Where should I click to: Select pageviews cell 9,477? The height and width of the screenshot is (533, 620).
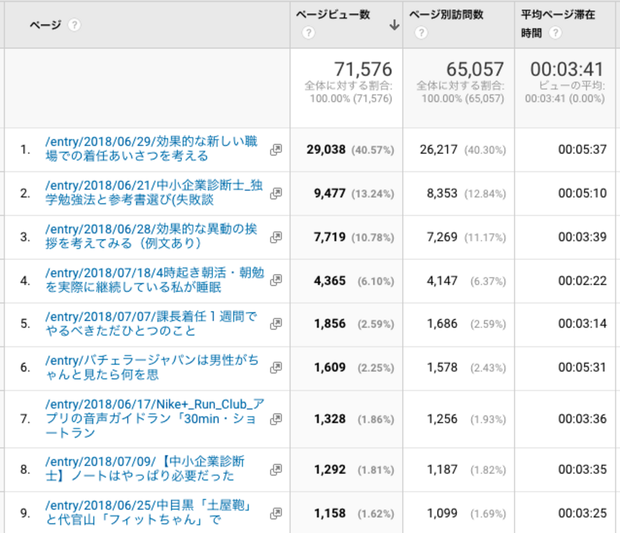pyautogui.click(x=330, y=193)
